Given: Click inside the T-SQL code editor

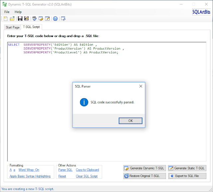Looking at the screenshot, I should click(107, 102).
